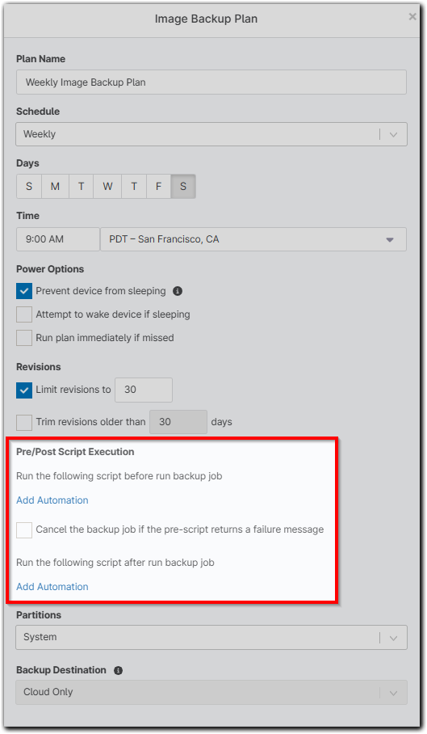
Task: Click Add Automation under after run backup job
Action: (52, 587)
